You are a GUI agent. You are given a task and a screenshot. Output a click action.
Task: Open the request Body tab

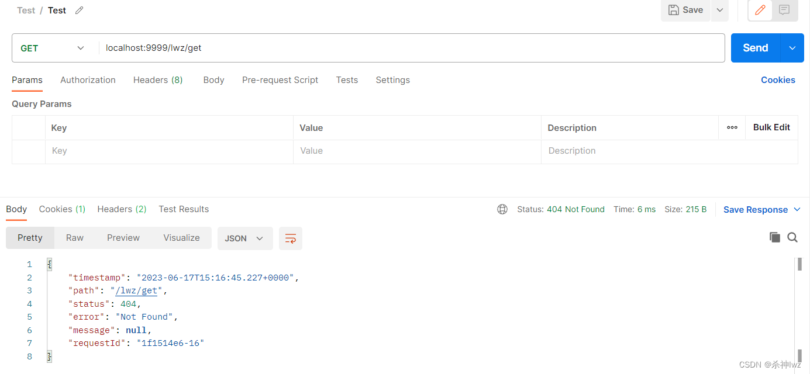tap(213, 80)
